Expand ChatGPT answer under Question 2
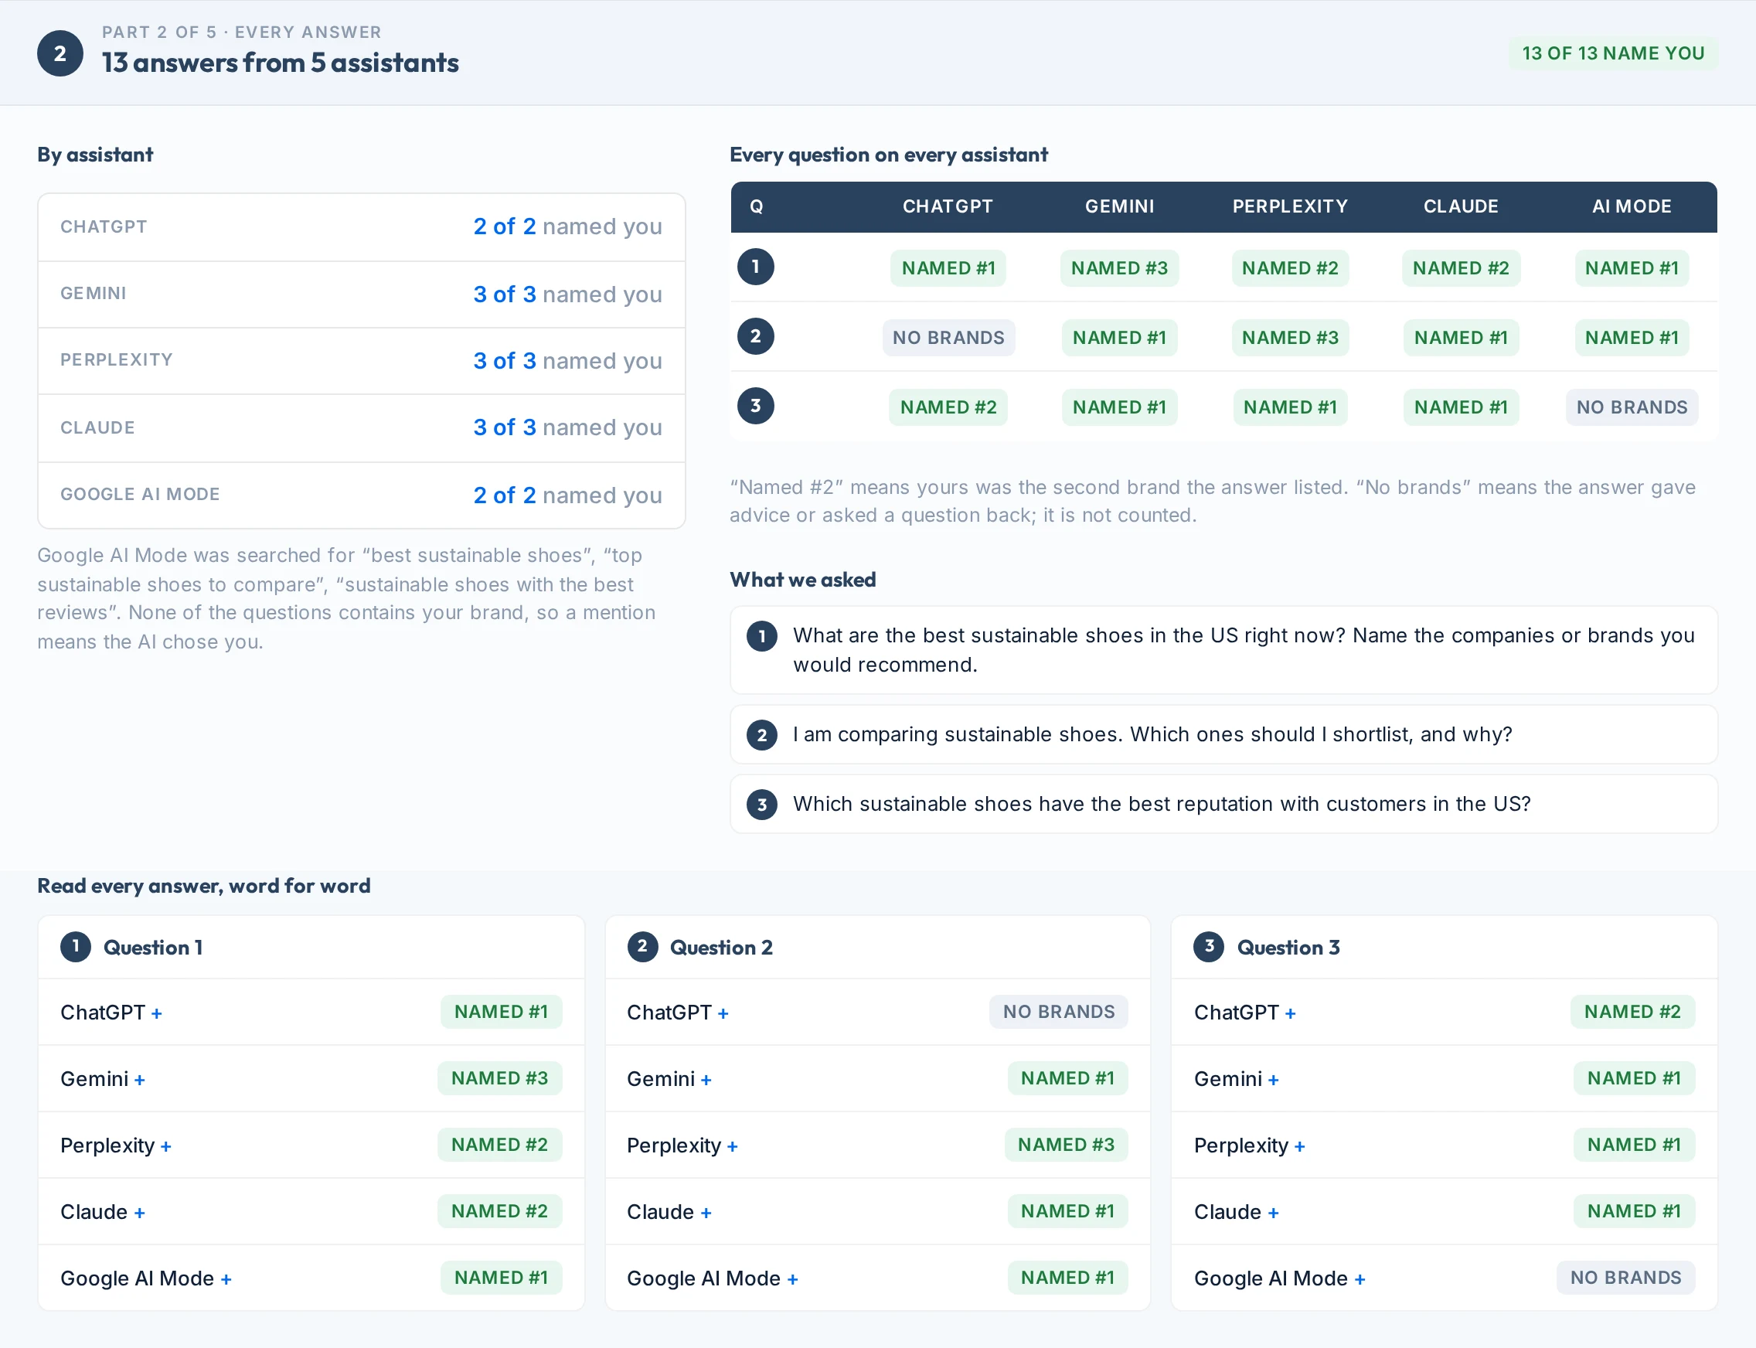Image resolution: width=1756 pixels, height=1348 pixels. pos(877,1013)
